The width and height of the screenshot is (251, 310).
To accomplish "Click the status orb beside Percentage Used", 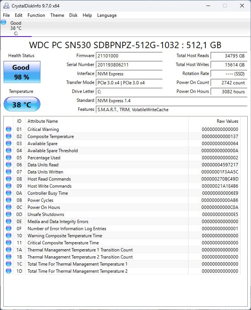I will [x=9, y=158].
